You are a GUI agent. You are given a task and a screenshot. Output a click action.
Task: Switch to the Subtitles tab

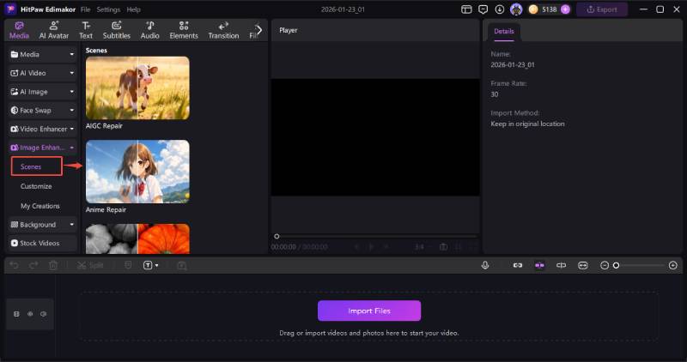tap(116, 30)
